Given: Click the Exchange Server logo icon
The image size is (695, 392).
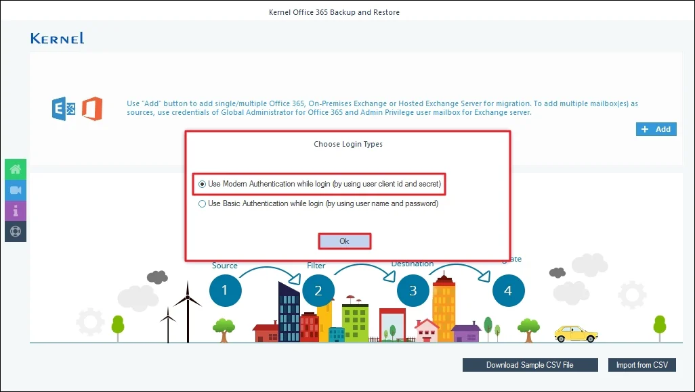Looking at the screenshot, I should tap(64, 108).
